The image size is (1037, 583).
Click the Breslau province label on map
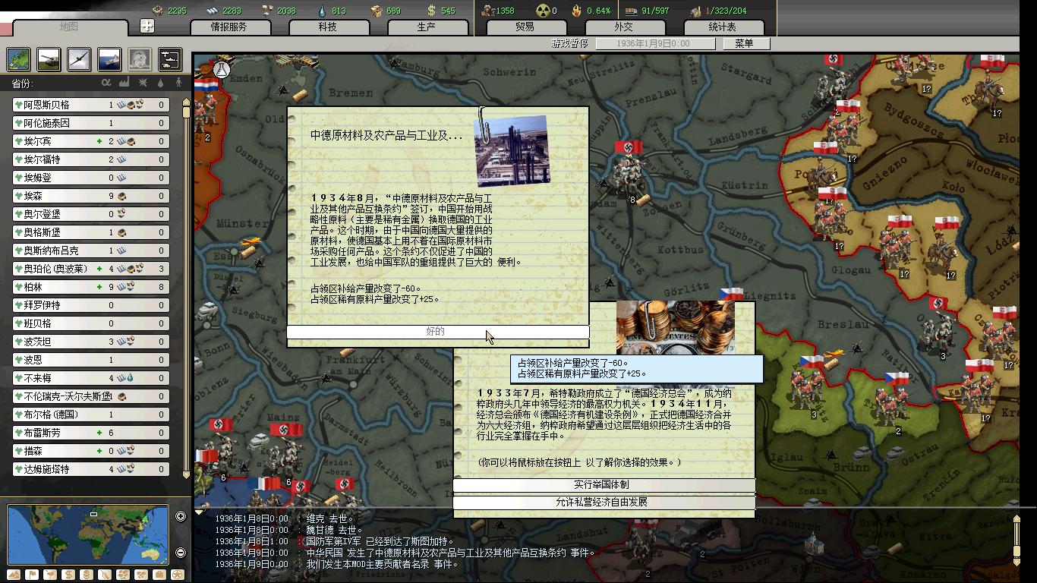[843, 324]
